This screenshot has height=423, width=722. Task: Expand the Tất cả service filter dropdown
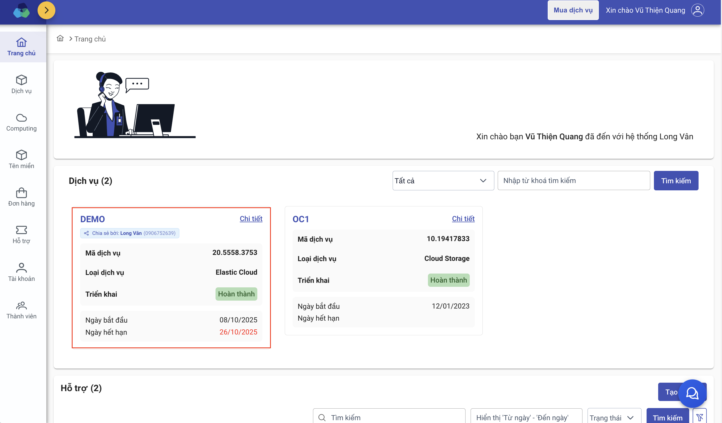click(x=443, y=180)
